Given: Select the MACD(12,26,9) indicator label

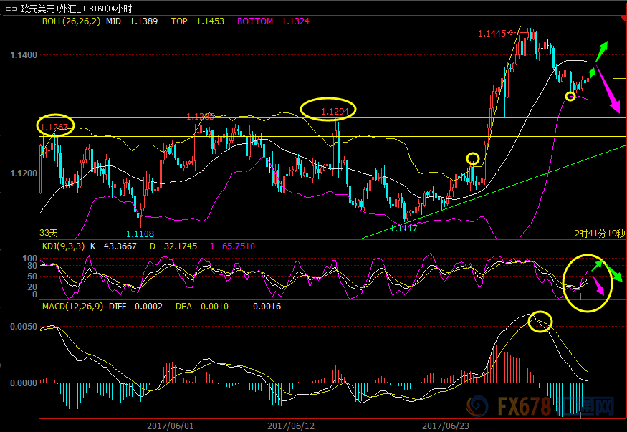Looking at the screenshot, I should pyautogui.click(x=73, y=307).
